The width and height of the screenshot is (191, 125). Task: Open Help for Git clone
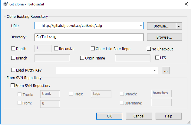pos(169,116)
